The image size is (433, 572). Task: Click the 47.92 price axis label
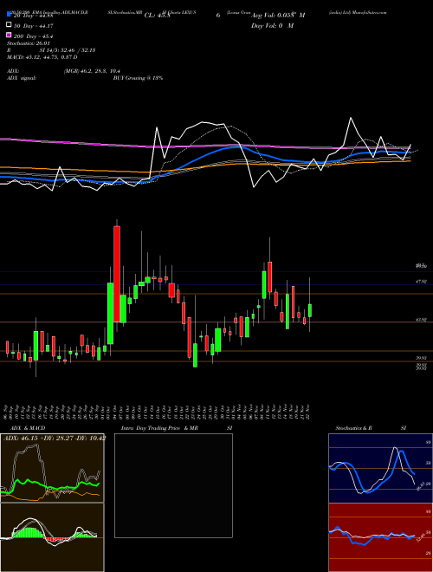coord(421,282)
